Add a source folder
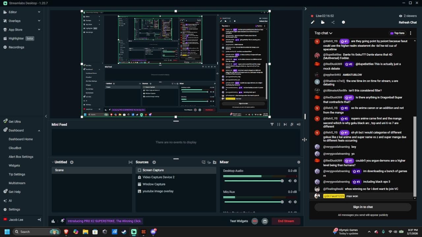Viewport: 422px width, 237px height. click(x=215, y=162)
